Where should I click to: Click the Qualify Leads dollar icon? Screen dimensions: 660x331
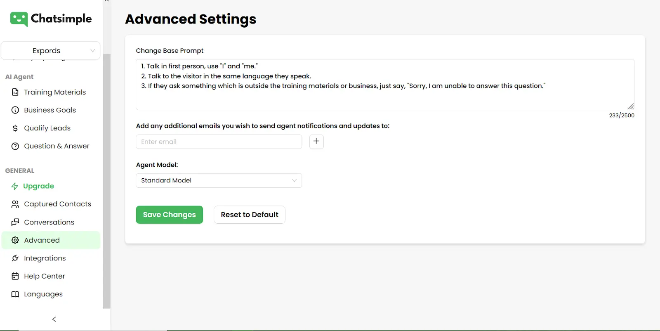[x=15, y=128]
